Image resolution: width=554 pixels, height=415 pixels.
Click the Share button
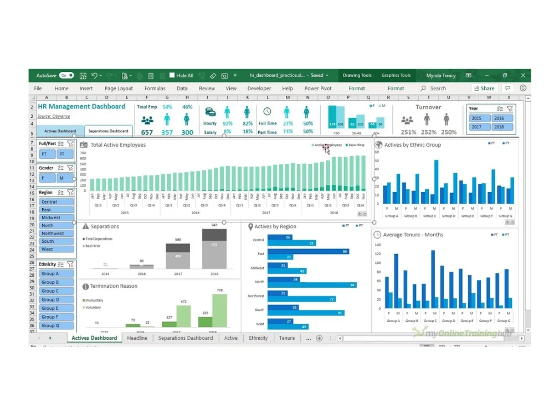click(484, 88)
